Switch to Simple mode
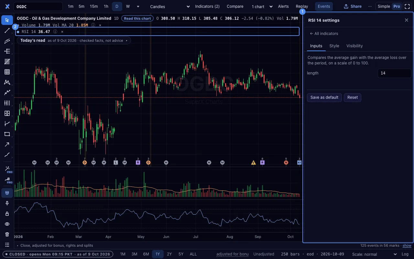The image size is (414, 259). pos(384,6)
